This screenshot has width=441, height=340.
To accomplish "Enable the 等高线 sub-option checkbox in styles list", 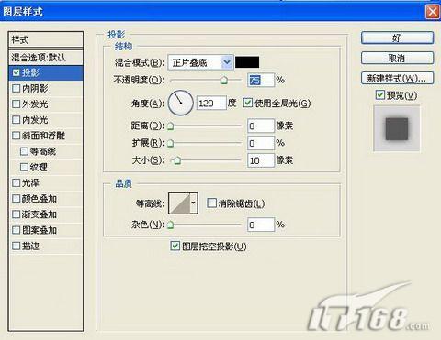I will (x=24, y=151).
